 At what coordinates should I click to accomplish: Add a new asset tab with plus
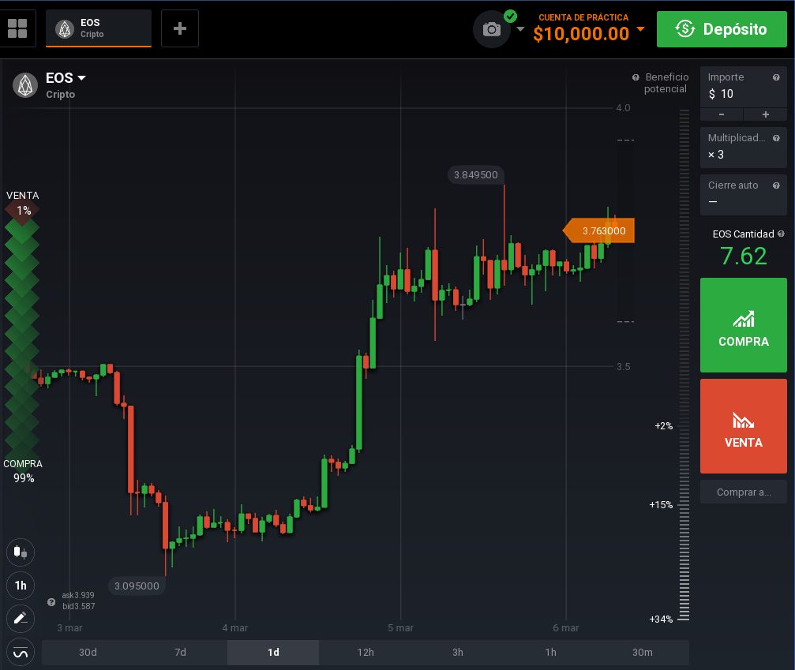[x=180, y=28]
